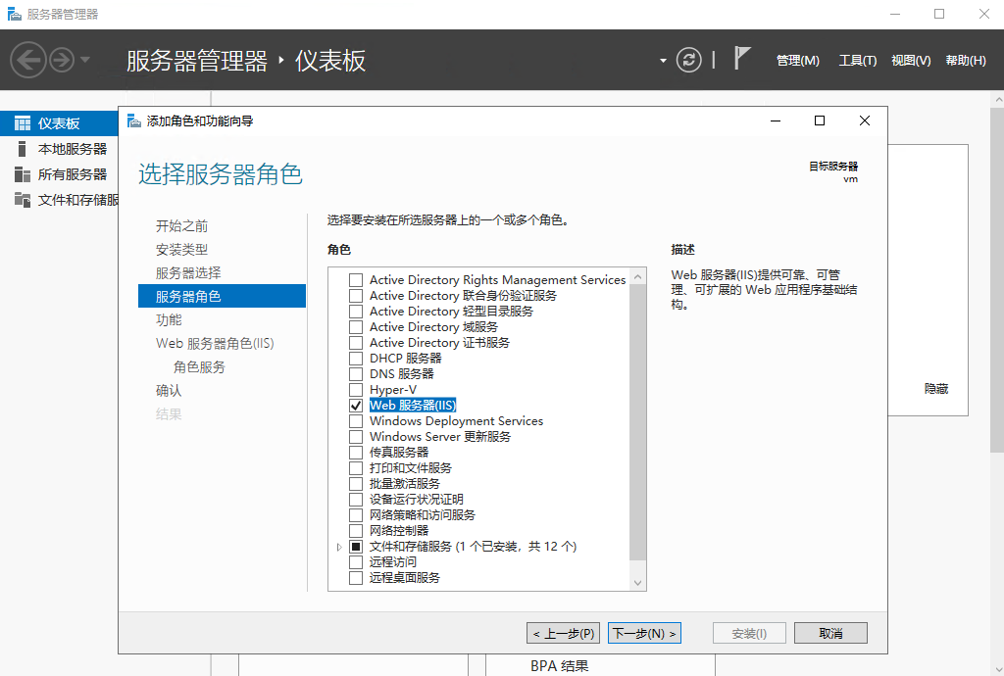Uncheck the Web 服务器(IIS) role
This screenshot has width=1004, height=676.
coord(356,406)
